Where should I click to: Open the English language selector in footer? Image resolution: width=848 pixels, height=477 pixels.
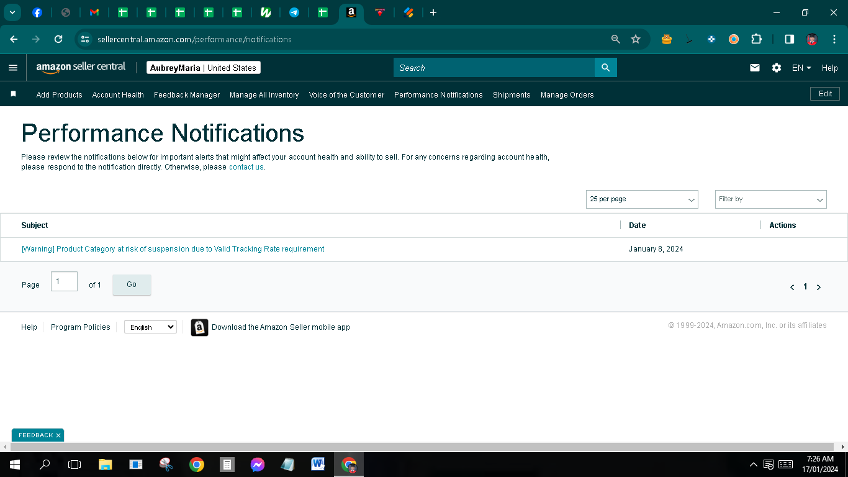[150, 327]
